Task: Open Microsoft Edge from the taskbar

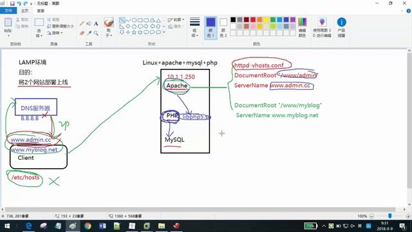Action: click(29, 226)
